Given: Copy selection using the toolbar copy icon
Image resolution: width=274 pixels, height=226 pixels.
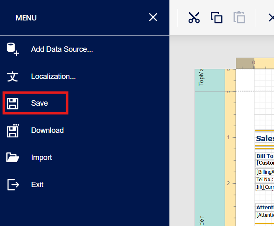Looking at the screenshot, I should coord(217,18).
